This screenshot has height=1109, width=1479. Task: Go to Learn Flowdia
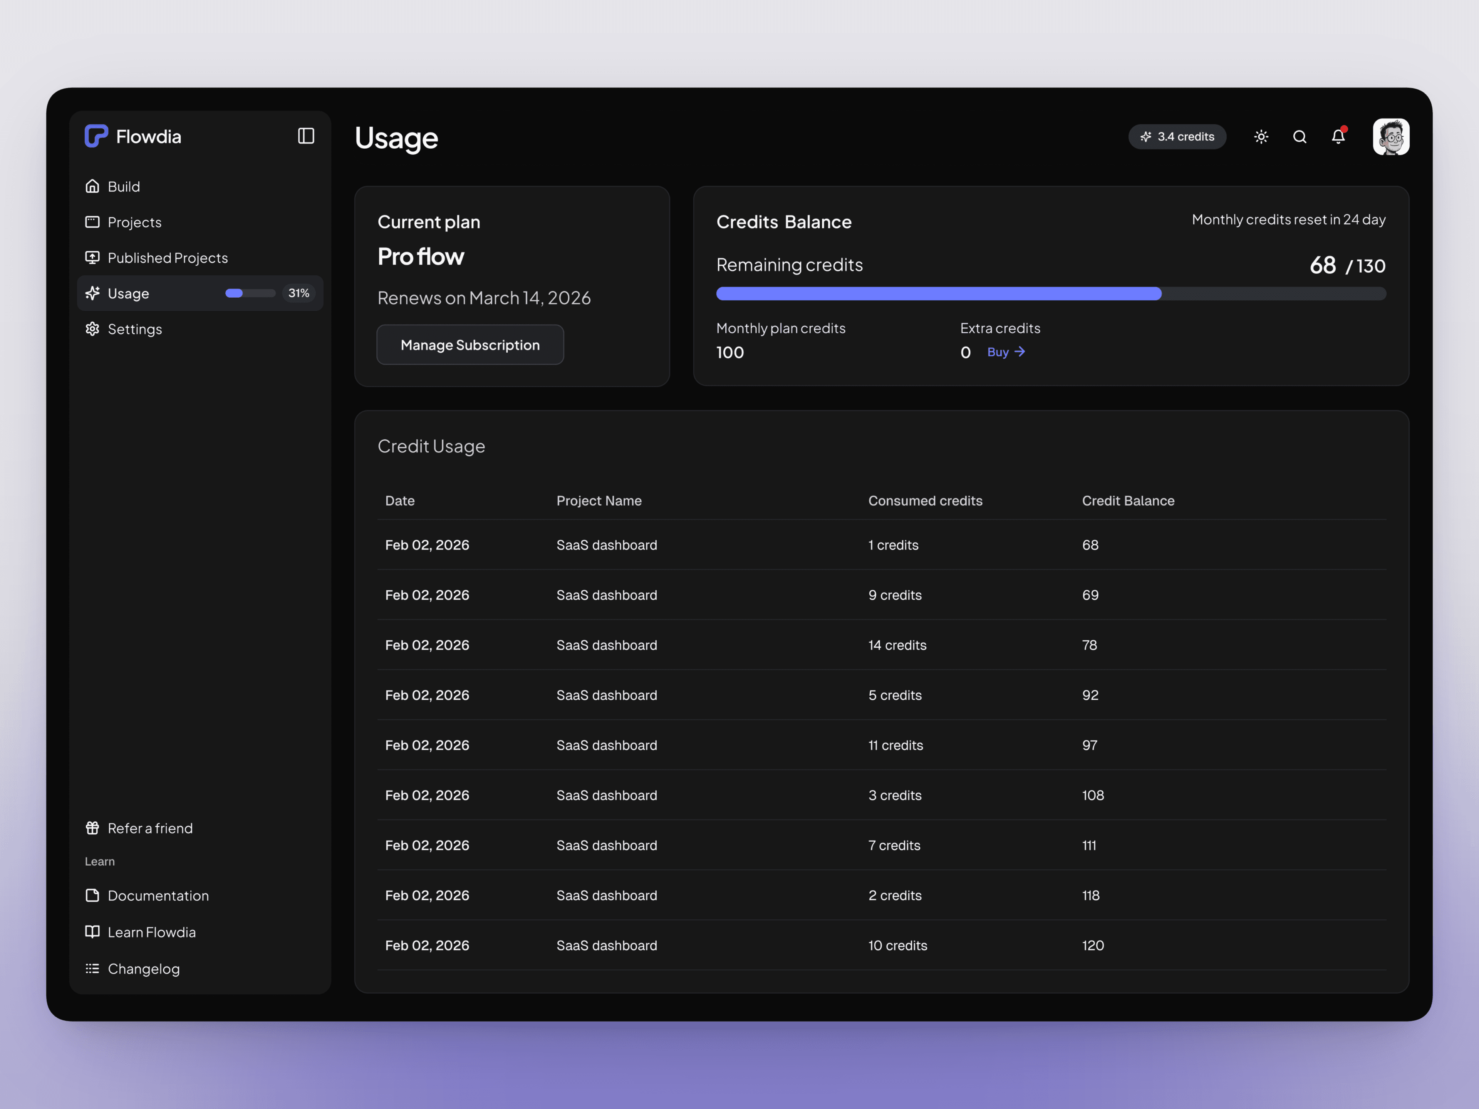[x=151, y=933]
